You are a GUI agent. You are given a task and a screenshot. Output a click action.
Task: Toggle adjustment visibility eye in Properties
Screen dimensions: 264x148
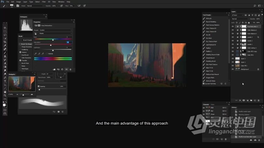pos(66,69)
